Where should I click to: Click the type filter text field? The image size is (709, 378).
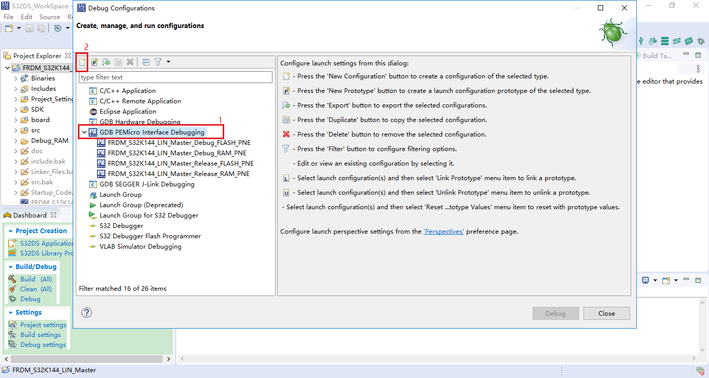(176, 77)
